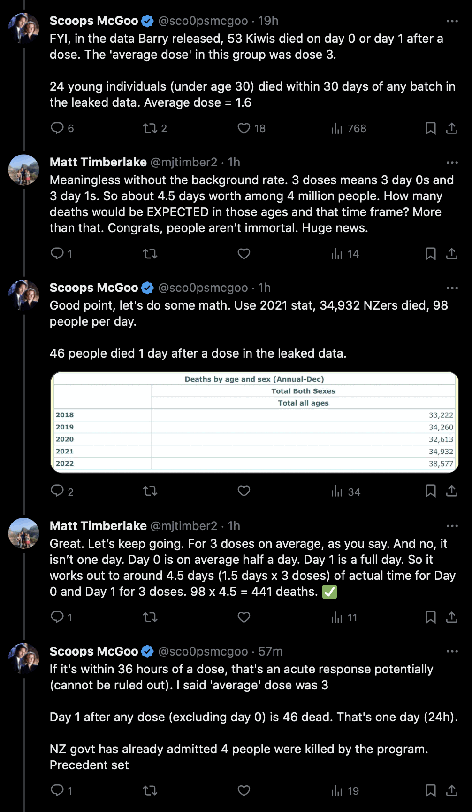Bookmark the tweet with the deaths table

(430, 491)
